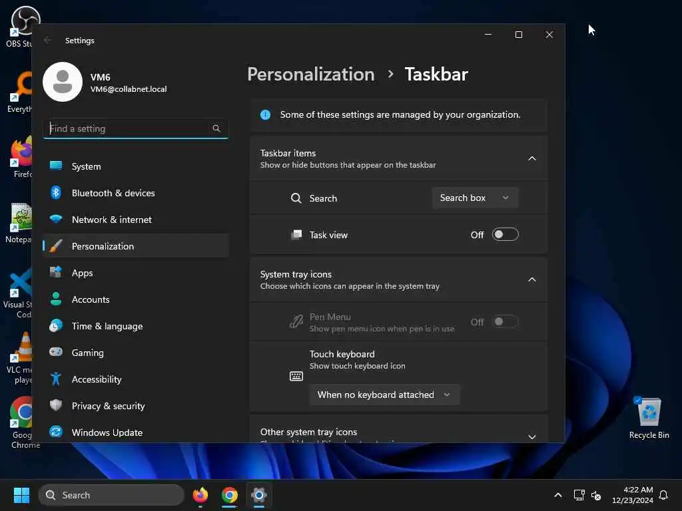Click the Bluetooth icon in the sidebar
This screenshot has width=682, height=511.
tap(56, 192)
